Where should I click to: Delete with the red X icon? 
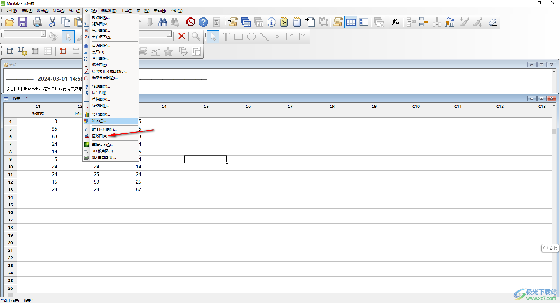point(181,36)
